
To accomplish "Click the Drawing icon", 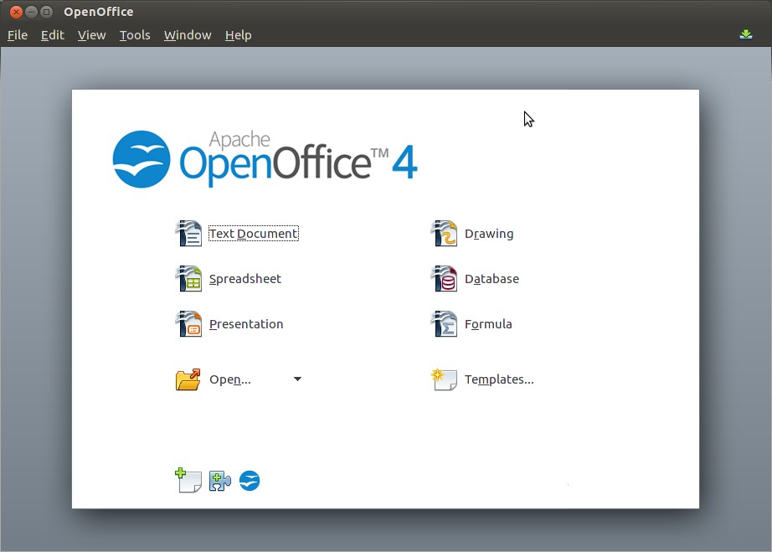I will click(x=444, y=234).
